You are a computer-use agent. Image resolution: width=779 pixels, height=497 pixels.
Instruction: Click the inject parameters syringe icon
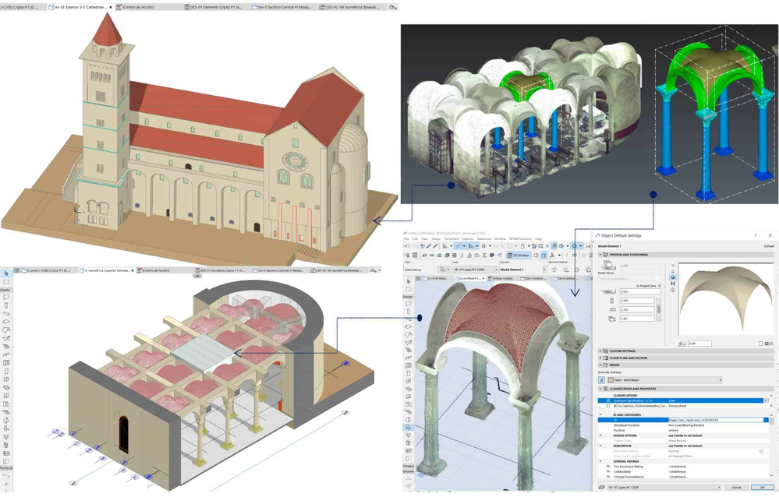click(436, 246)
